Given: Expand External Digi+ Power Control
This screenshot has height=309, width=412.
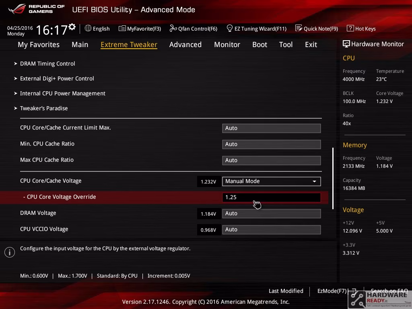Looking at the screenshot, I should (57, 78).
